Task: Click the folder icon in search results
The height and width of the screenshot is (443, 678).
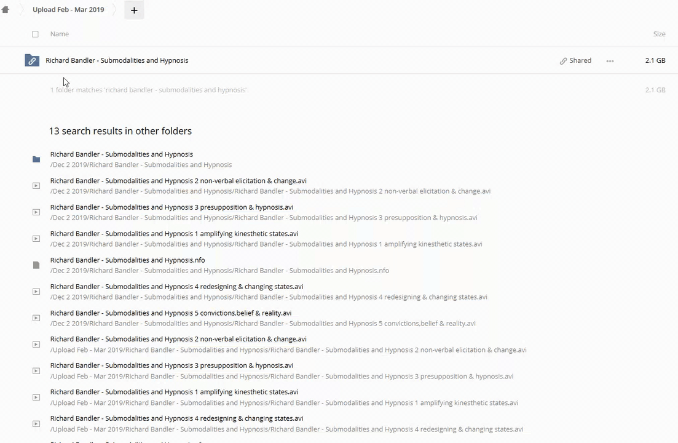Action: coord(36,159)
